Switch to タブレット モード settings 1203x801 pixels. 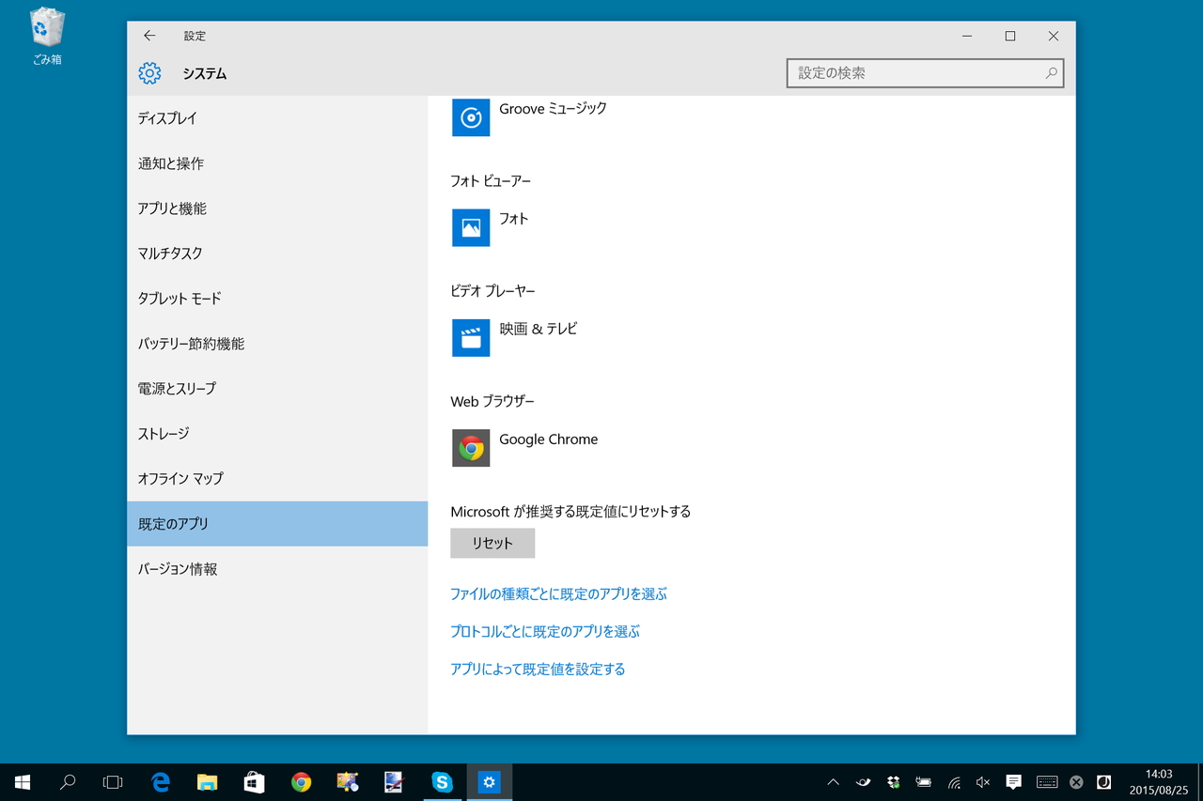pos(277,299)
